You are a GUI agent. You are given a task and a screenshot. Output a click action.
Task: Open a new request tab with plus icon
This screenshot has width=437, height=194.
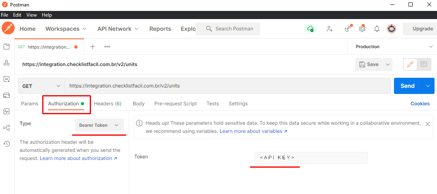point(93,47)
